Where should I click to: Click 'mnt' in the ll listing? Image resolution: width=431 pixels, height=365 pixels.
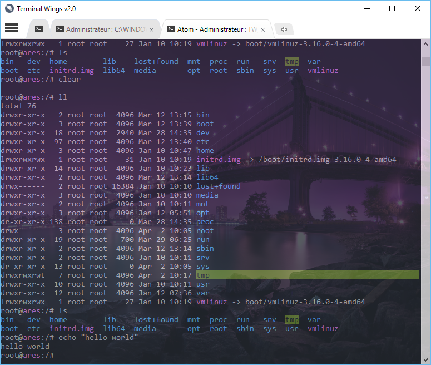203,204
